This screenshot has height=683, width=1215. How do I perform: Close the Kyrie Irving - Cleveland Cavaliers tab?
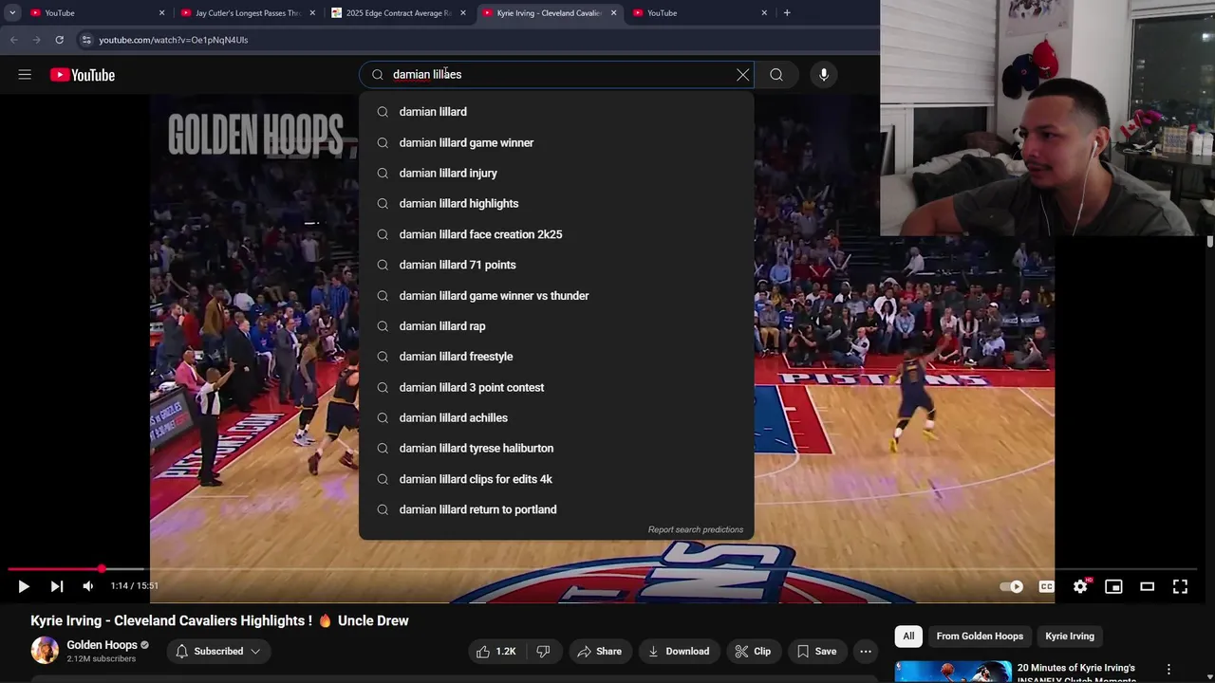(x=613, y=13)
